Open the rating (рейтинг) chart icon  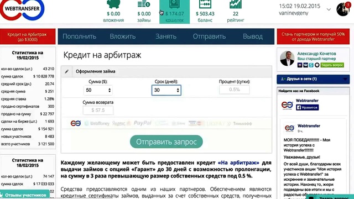coord(236,4)
